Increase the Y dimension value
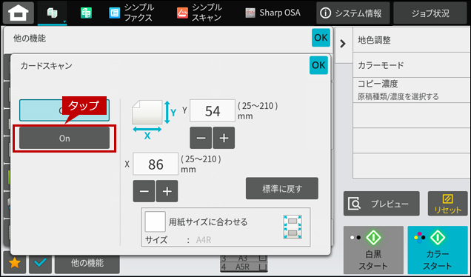 click(x=224, y=138)
